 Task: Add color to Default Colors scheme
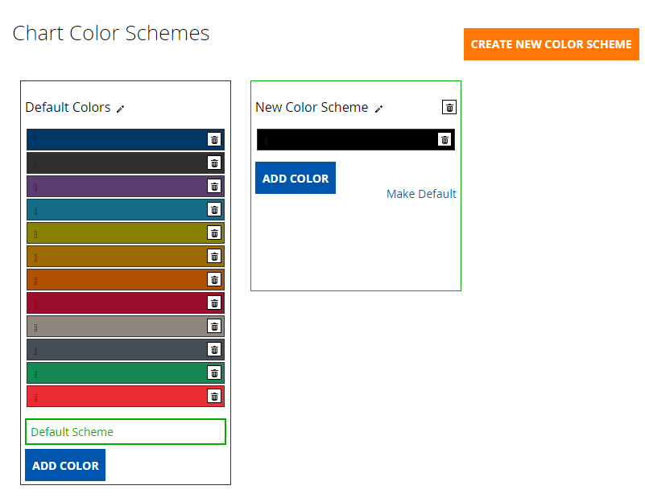(x=65, y=465)
